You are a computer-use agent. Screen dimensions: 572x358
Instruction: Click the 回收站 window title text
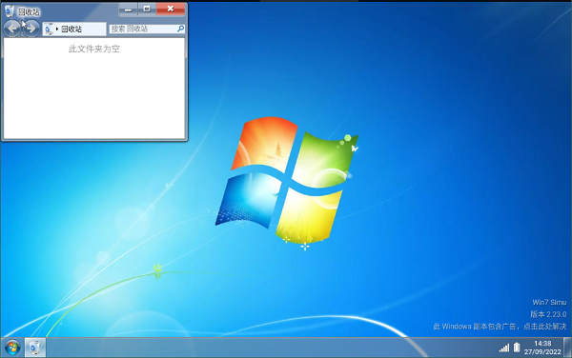coord(29,12)
